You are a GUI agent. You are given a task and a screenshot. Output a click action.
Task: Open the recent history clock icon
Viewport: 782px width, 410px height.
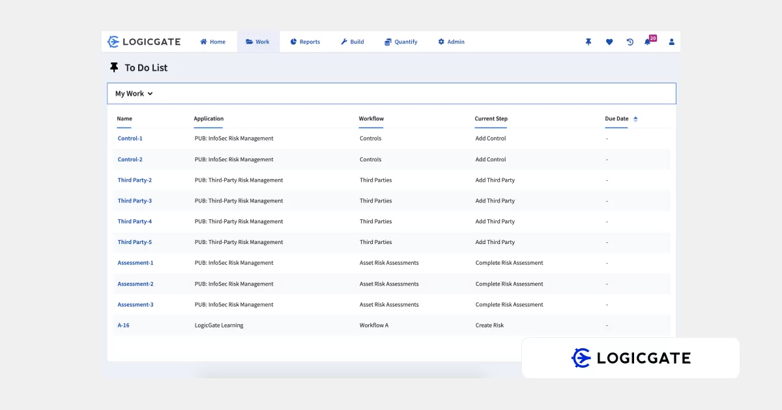pos(630,42)
